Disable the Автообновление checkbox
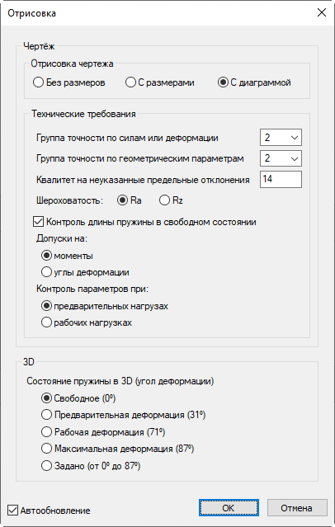Screen dimensions: 335x527 point(12,511)
